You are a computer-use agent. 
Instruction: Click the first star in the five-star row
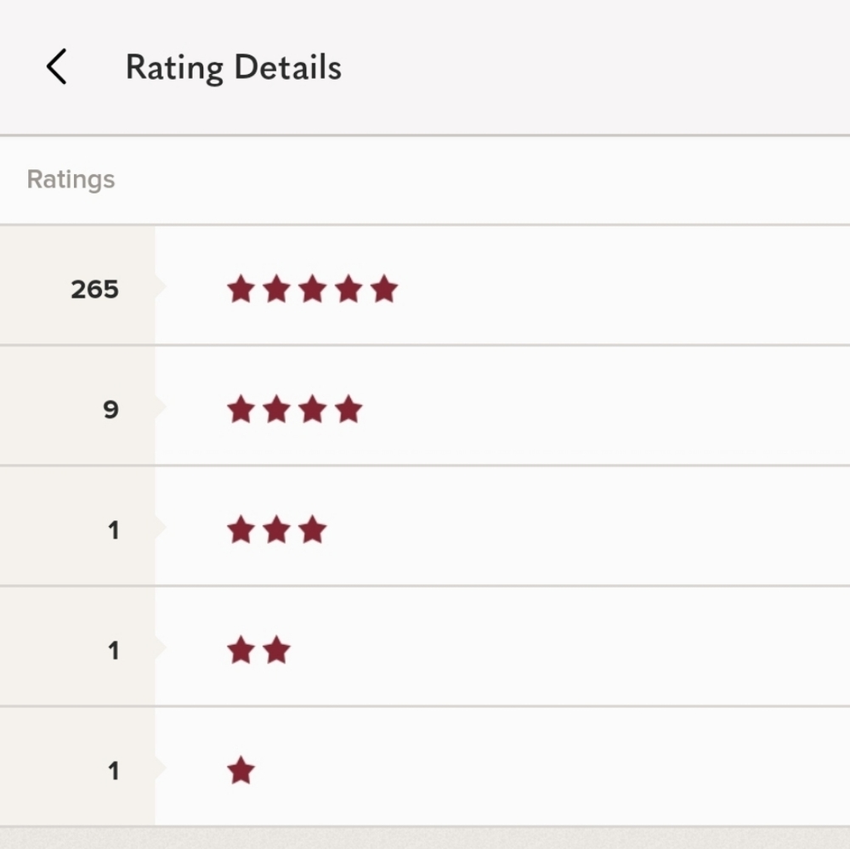(x=241, y=290)
